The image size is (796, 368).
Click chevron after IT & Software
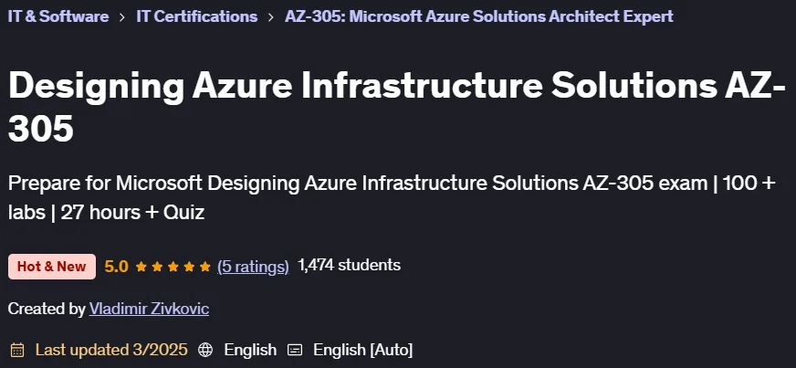click(x=122, y=16)
